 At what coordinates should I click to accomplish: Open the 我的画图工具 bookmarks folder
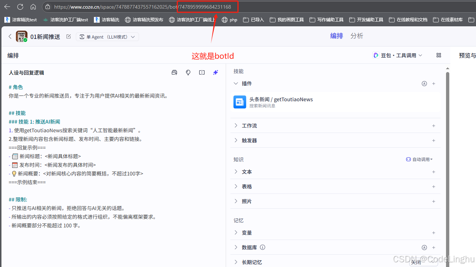click(x=287, y=20)
